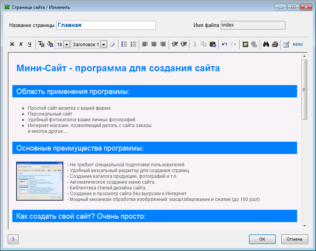Click the paste clipboard icon
Image resolution: width=316 pixels, height=251 pixels.
pyautogui.click(x=213, y=44)
